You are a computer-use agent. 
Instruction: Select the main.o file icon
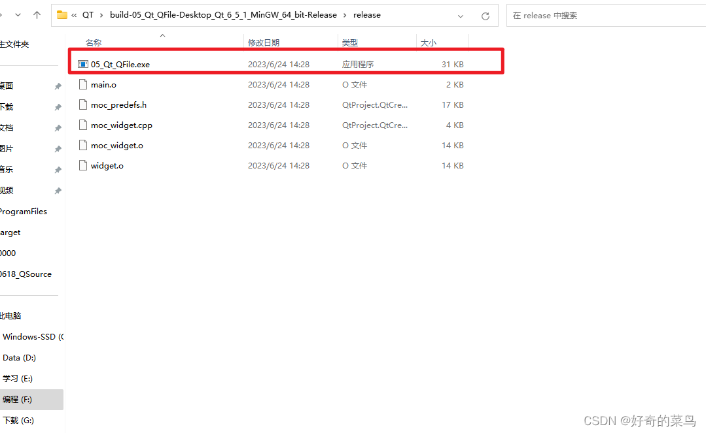coord(82,84)
